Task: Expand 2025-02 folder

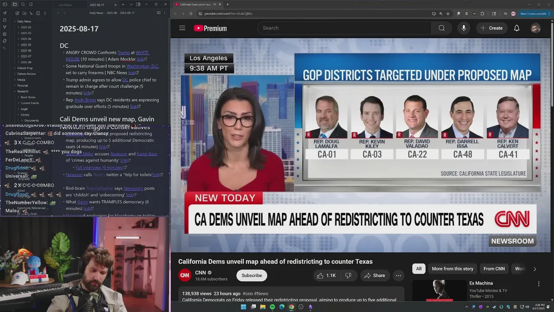Action: click(18, 27)
